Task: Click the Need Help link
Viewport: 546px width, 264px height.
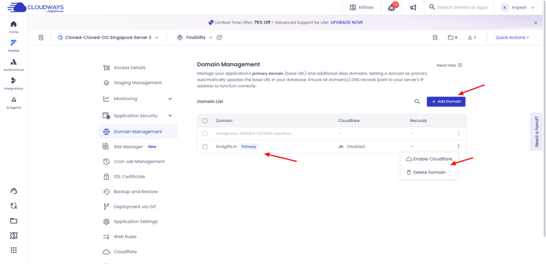Action: (x=449, y=65)
